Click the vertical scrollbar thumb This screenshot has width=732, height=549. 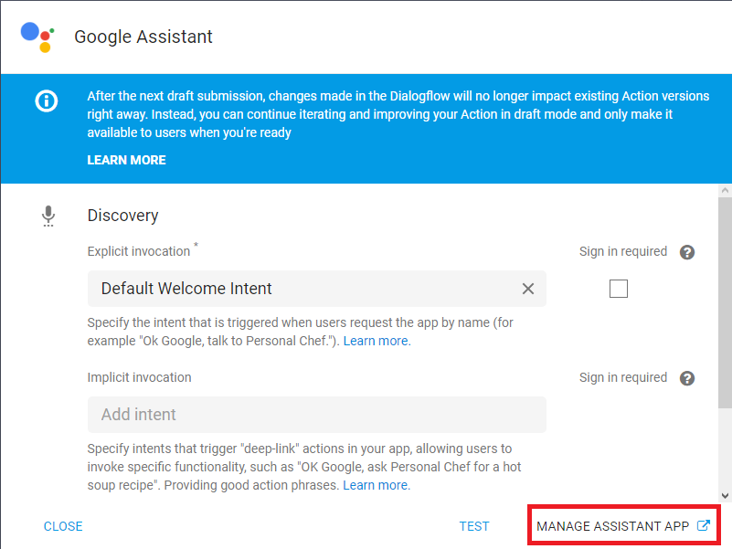(726, 301)
